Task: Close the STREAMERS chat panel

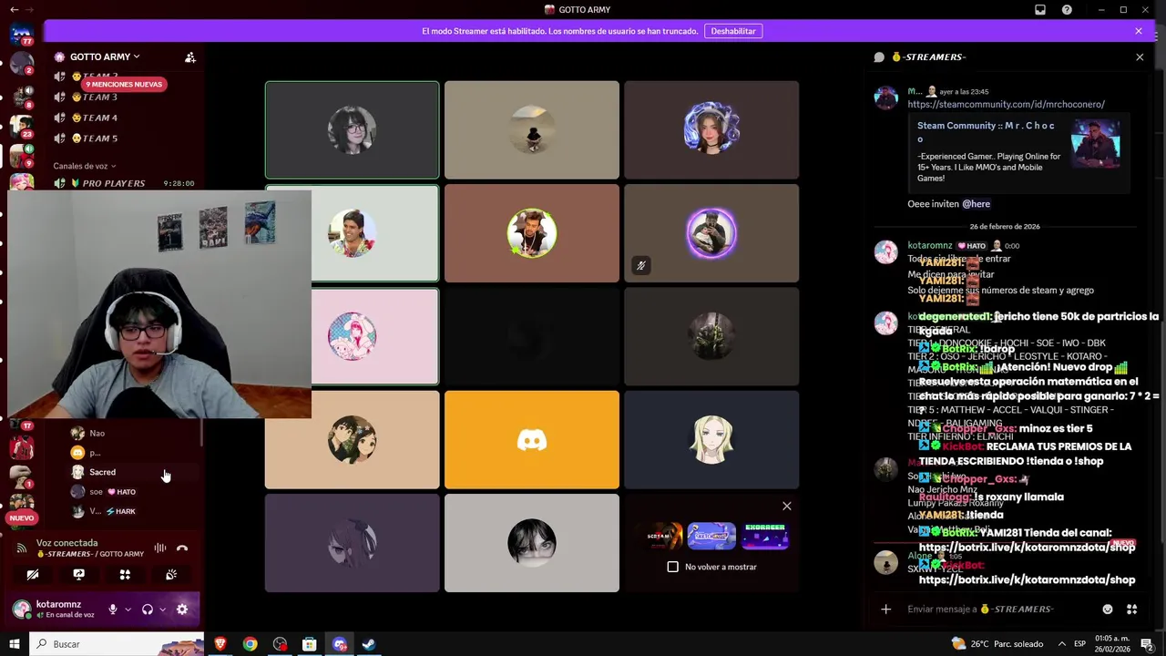Action: tap(1140, 57)
